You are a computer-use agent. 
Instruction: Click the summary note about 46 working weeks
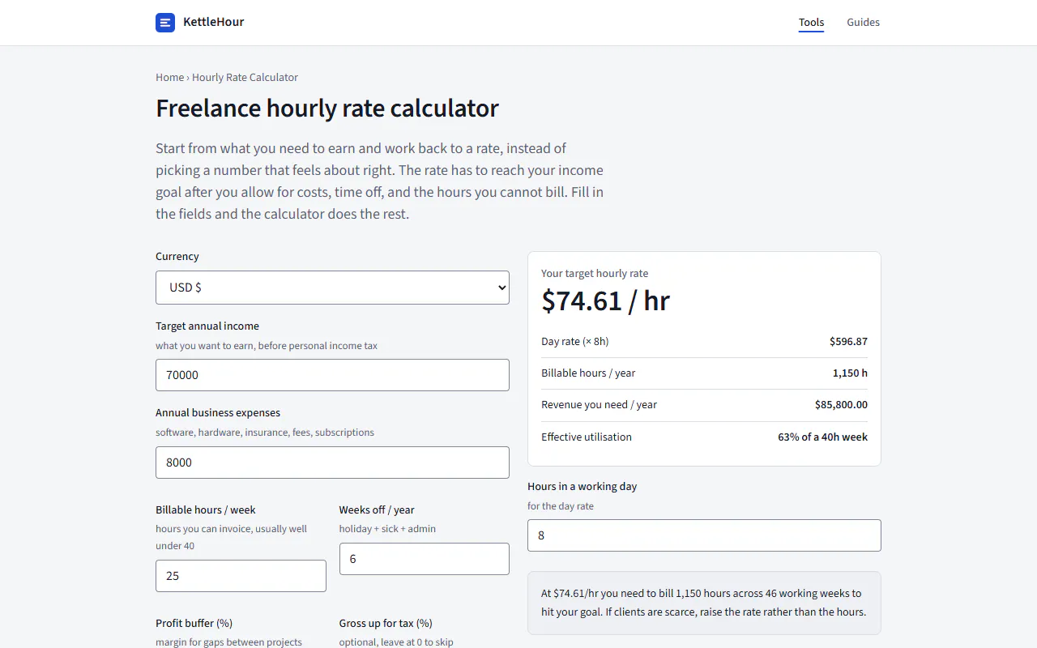coord(704,603)
